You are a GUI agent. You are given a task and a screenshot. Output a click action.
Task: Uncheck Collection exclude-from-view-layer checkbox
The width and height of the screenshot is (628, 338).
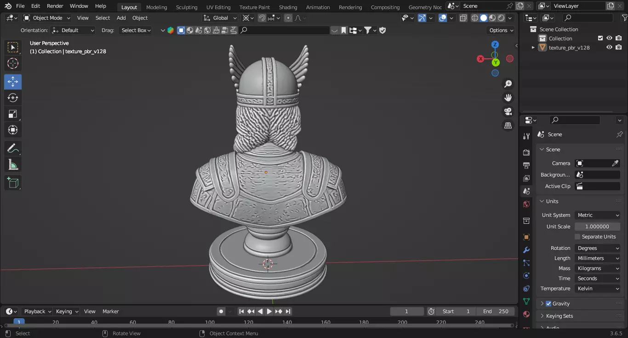coord(600,39)
